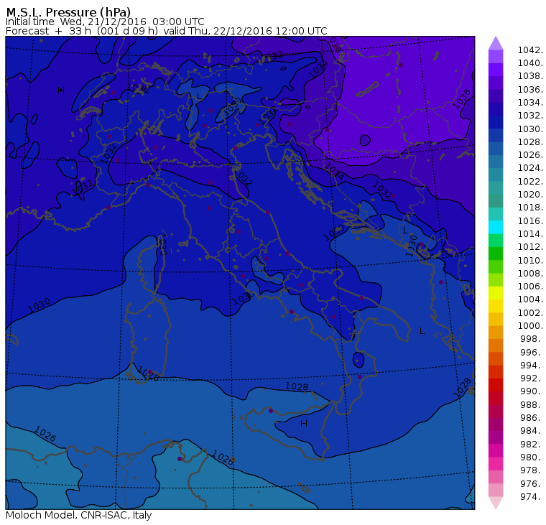The image size is (546, 525).
Task: Click the '1026' contour label on the map
Action: point(45,434)
